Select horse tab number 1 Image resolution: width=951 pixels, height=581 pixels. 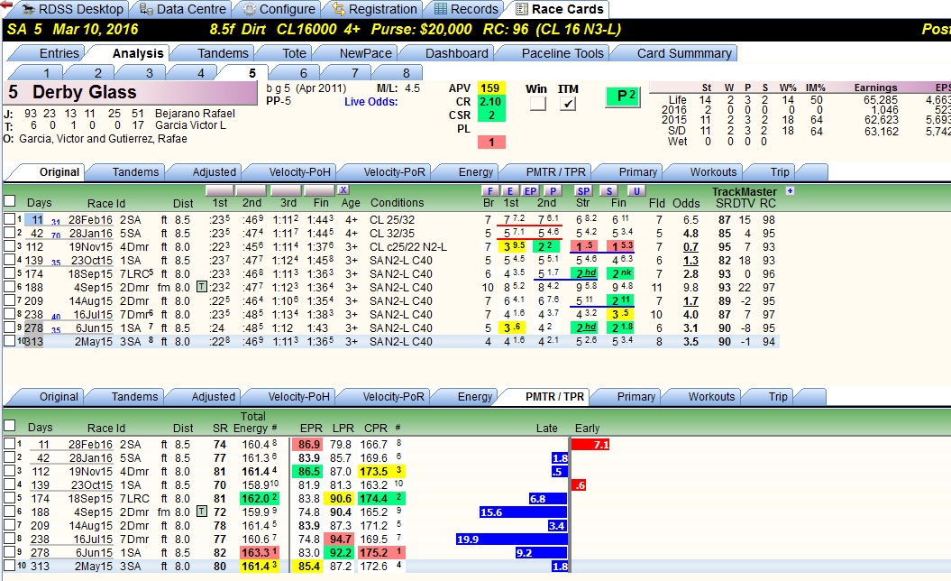click(x=46, y=73)
